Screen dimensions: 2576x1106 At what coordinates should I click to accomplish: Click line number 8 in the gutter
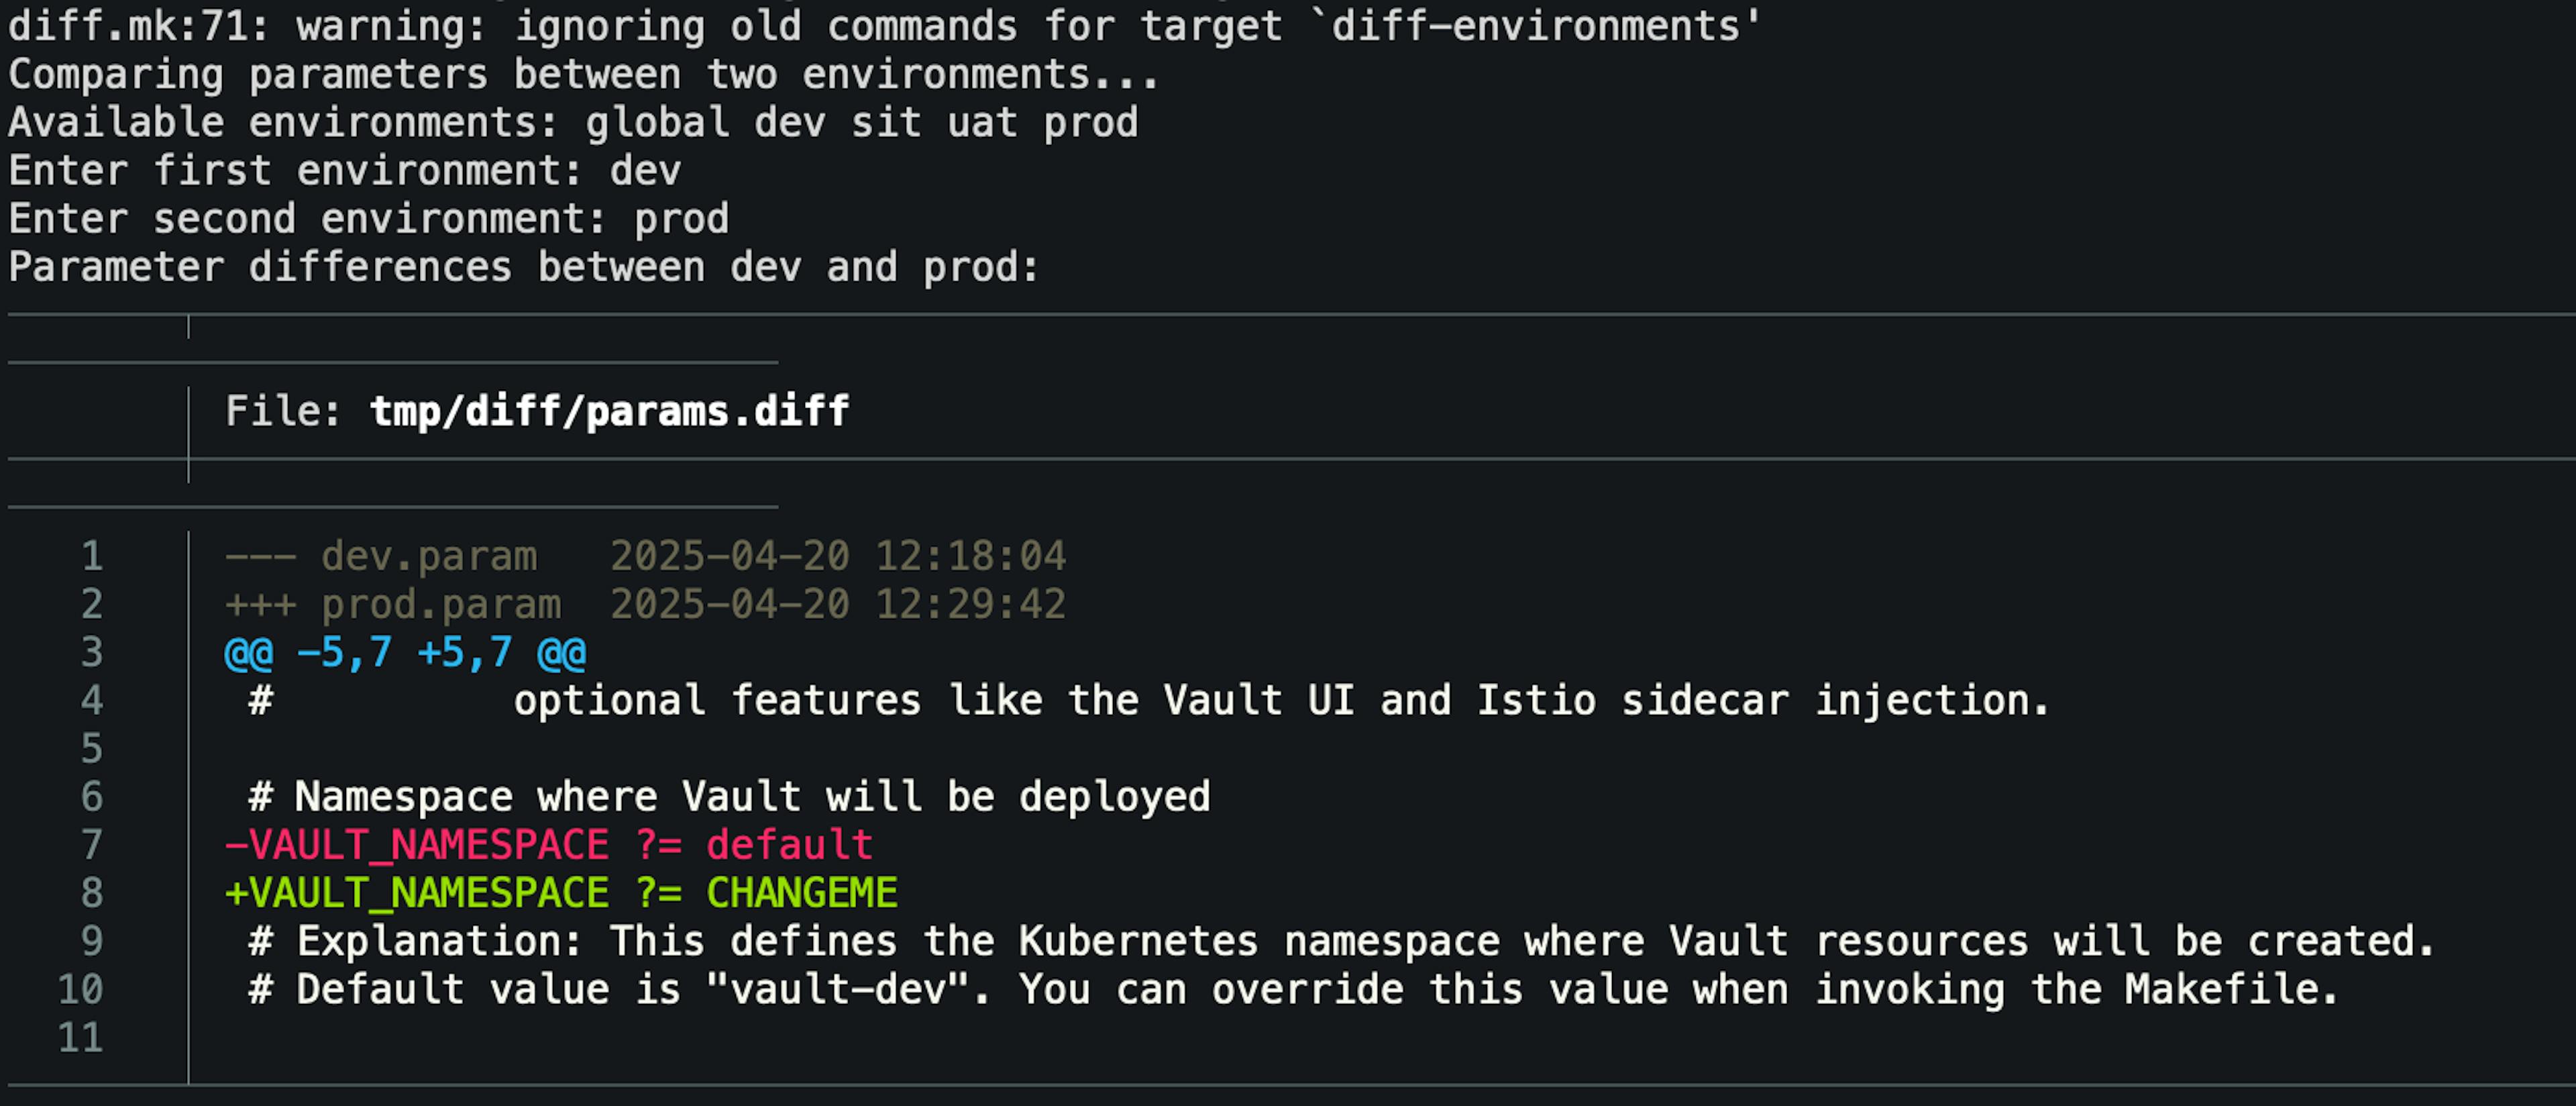tap(92, 892)
